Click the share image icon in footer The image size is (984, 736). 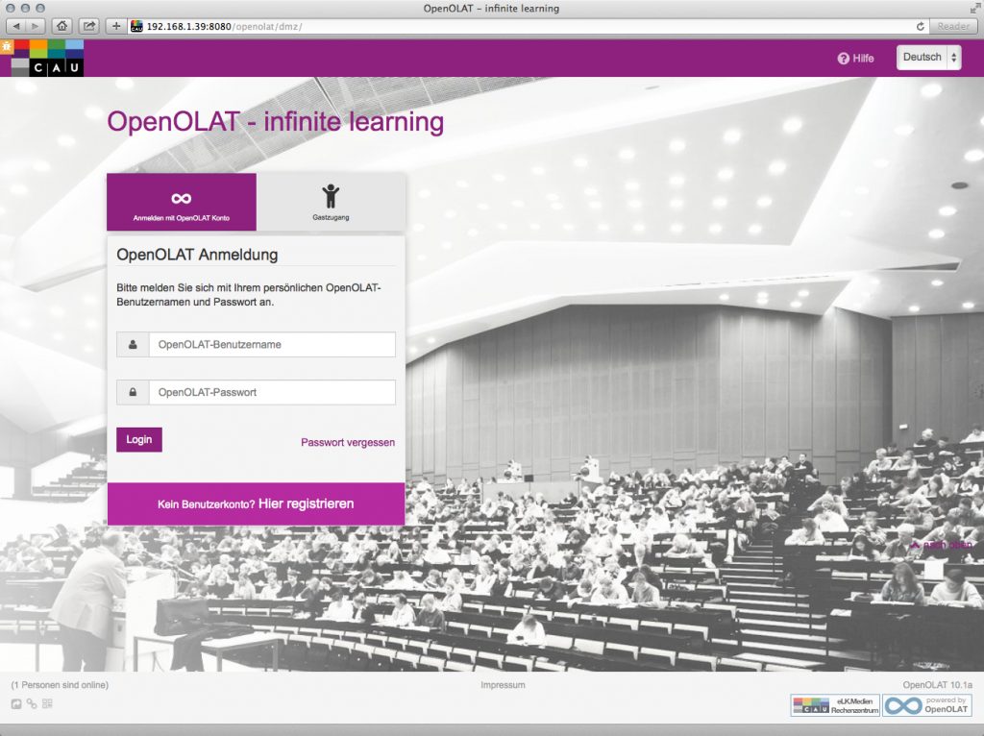[15, 704]
